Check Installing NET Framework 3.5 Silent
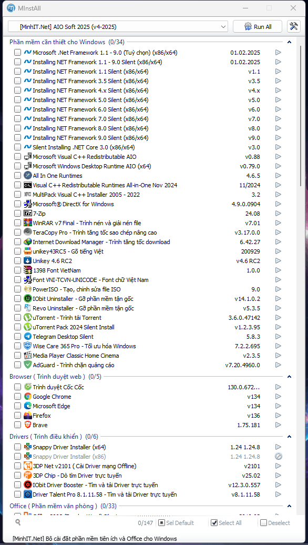308x545 pixels. click(17, 80)
